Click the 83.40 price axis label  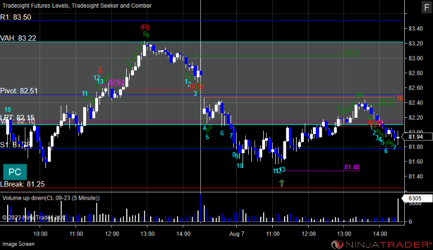click(x=415, y=29)
